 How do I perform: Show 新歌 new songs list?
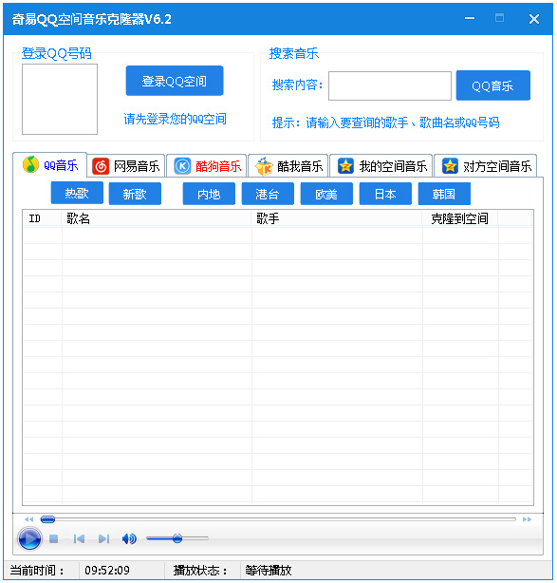pyautogui.click(x=135, y=194)
